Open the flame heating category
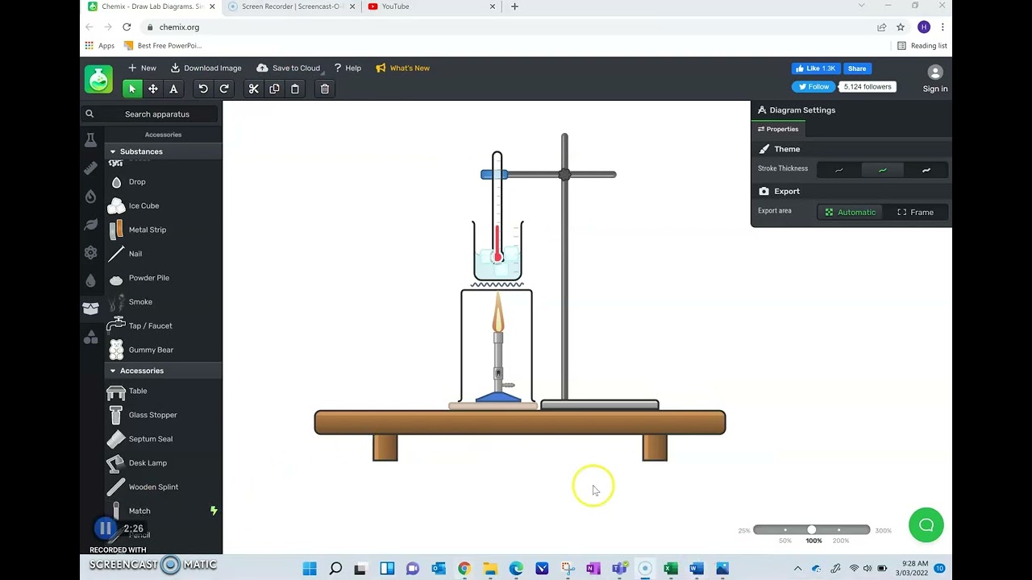The image size is (1032, 580). coord(90,197)
